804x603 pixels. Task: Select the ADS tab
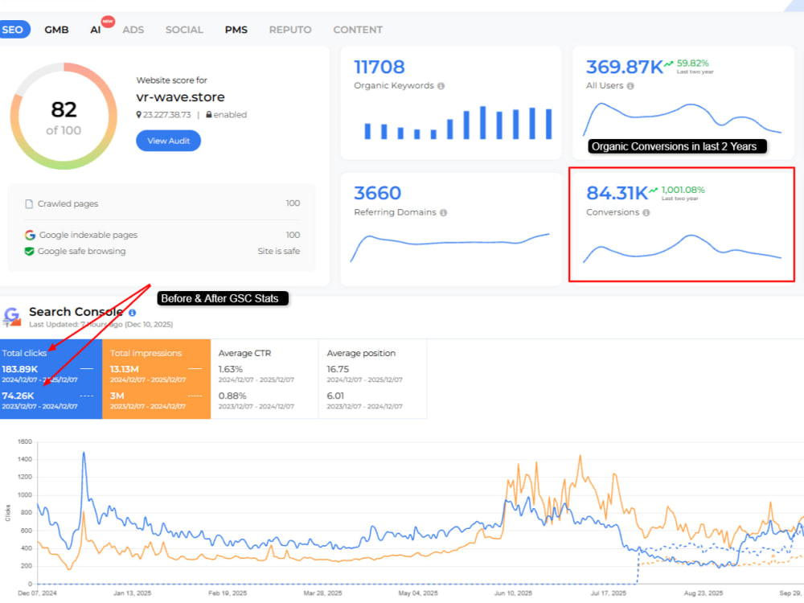coord(133,30)
